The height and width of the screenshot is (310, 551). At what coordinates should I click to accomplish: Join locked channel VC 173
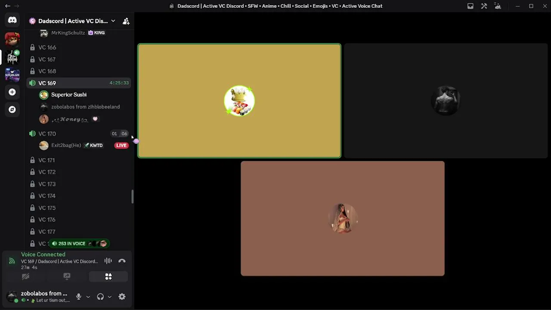pyautogui.click(x=79, y=184)
